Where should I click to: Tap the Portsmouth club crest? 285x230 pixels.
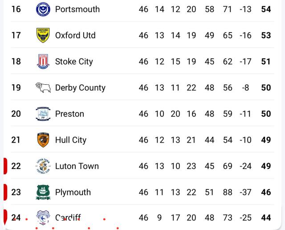pos(43,9)
